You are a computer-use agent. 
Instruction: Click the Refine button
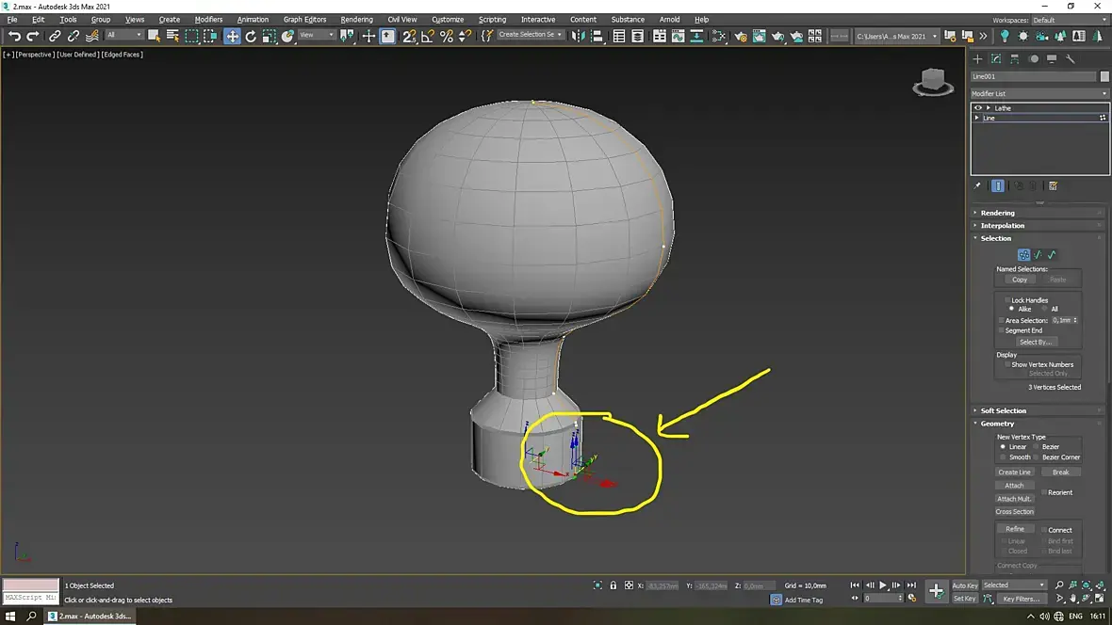pyautogui.click(x=1014, y=529)
